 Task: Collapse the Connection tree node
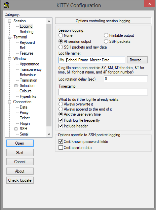(9, 102)
